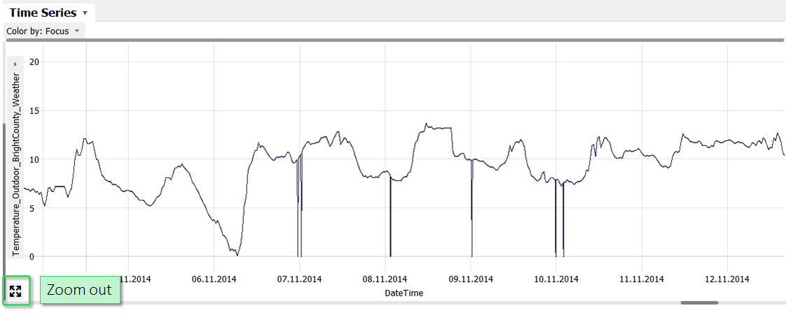Click the 08.11.2014 date tick label

(x=385, y=279)
